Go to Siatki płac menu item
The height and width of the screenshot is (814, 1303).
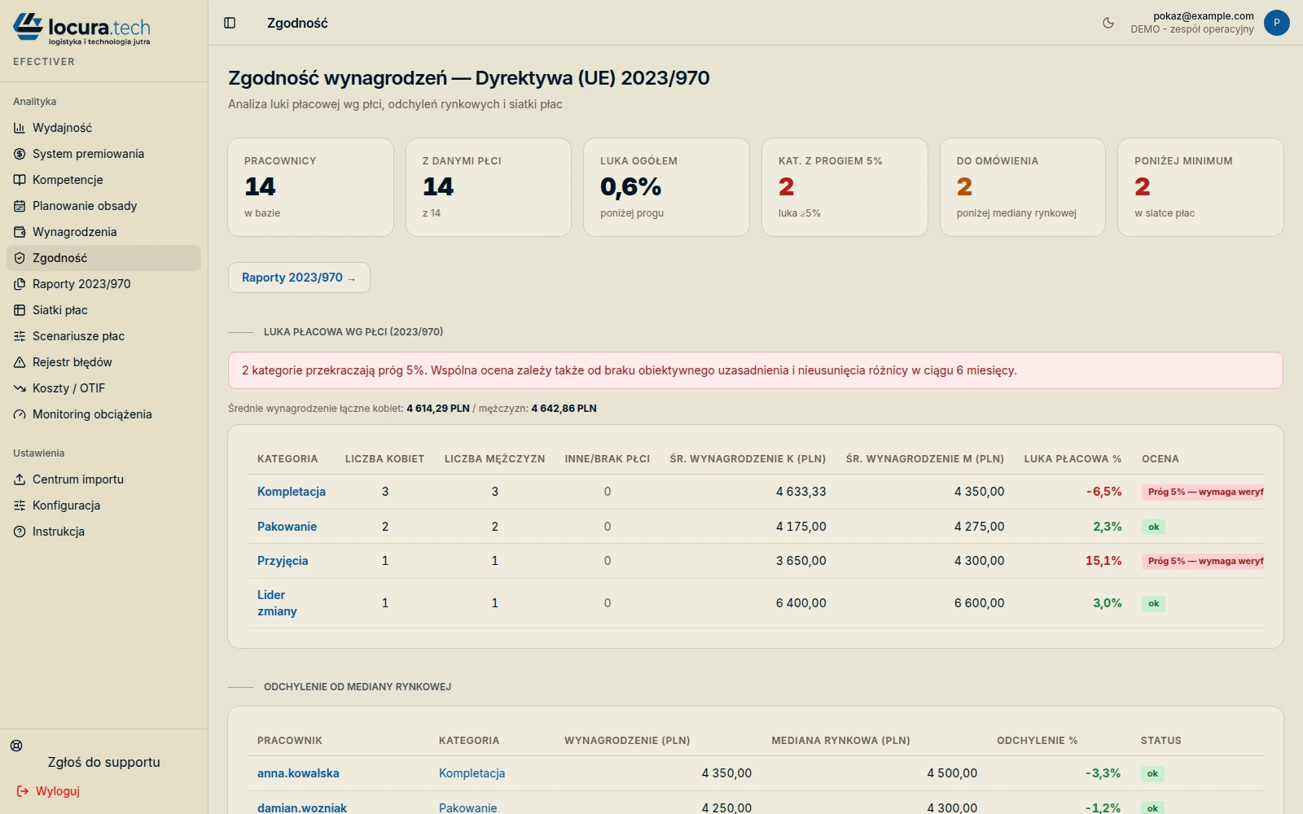coord(103,310)
